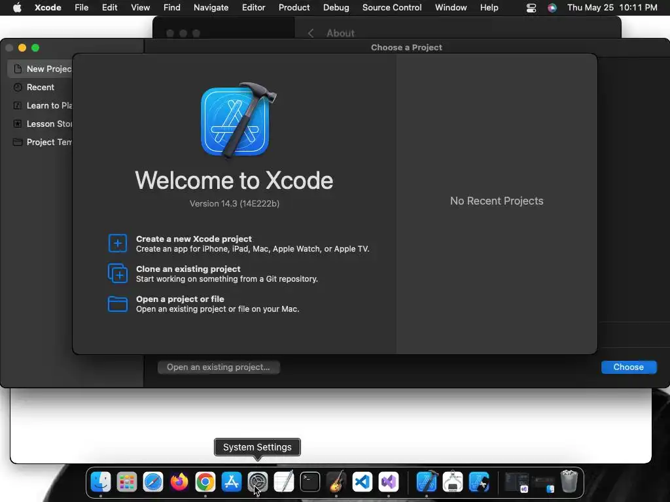Image resolution: width=670 pixels, height=502 pixels.
Task: Click the Open a project or file folder icon
Action: (x=118, y=304)
